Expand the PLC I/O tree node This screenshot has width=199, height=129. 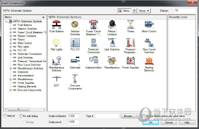(11, 50)
